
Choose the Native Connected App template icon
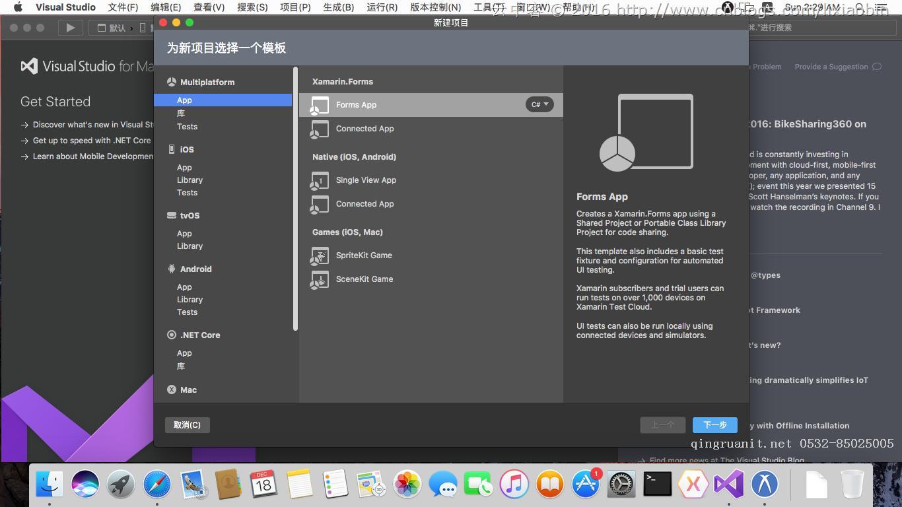[x=320, y=204]
